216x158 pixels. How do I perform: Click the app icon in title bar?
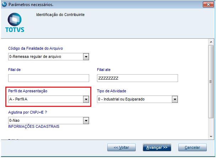tap(4, 4)
